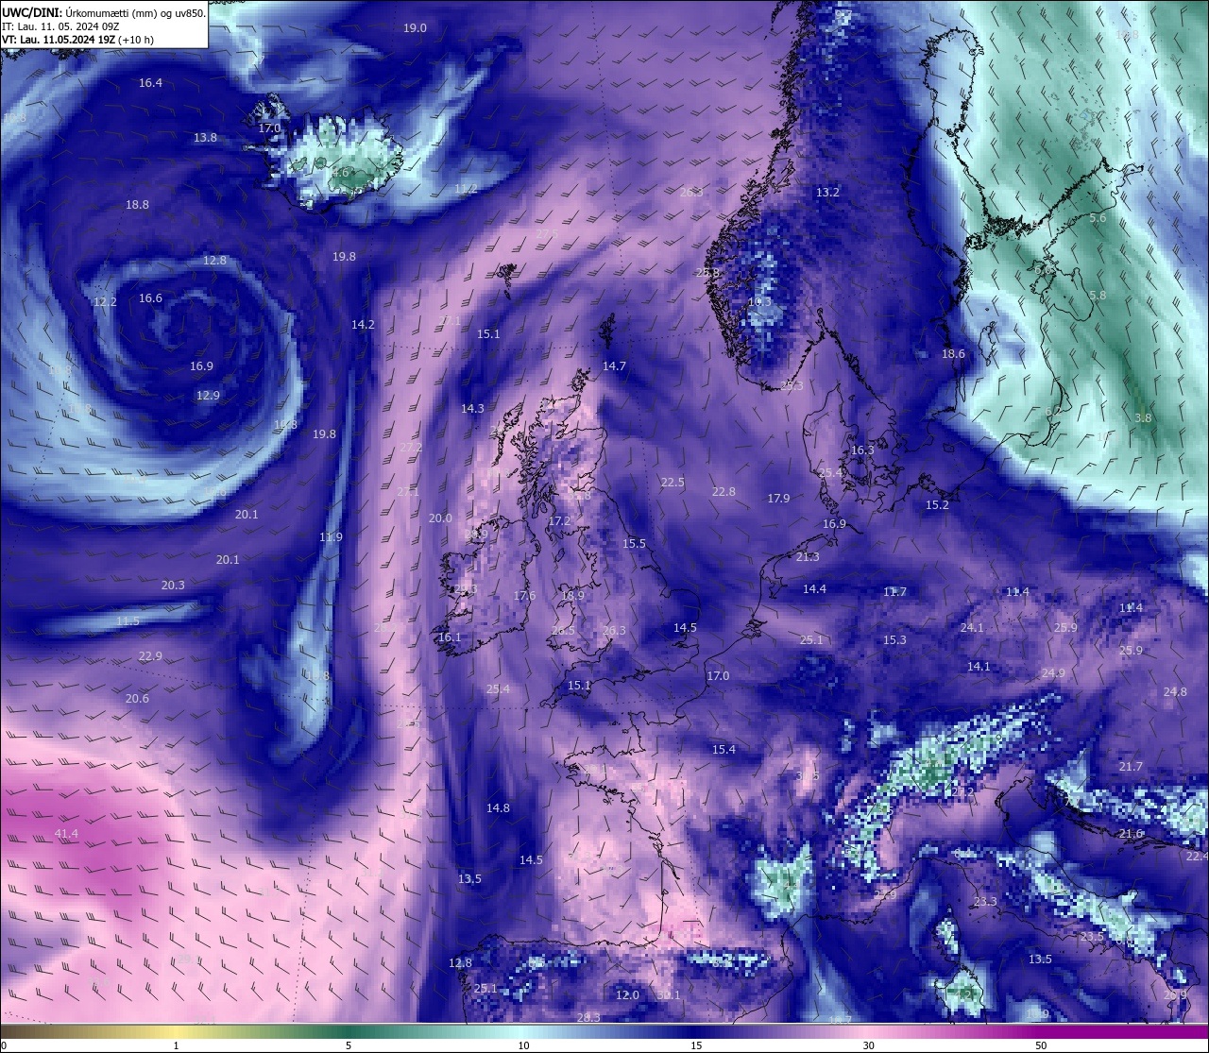Screen dimensions: 1209x1053
Task: Click the 50 label on the color scale
Action: [1041, 1045]
